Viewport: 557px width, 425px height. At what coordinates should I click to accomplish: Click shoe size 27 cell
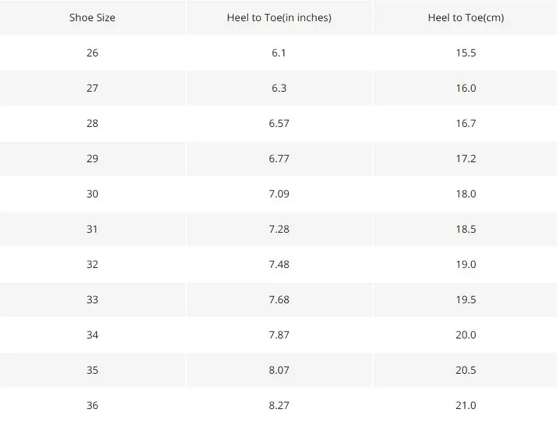92,88
